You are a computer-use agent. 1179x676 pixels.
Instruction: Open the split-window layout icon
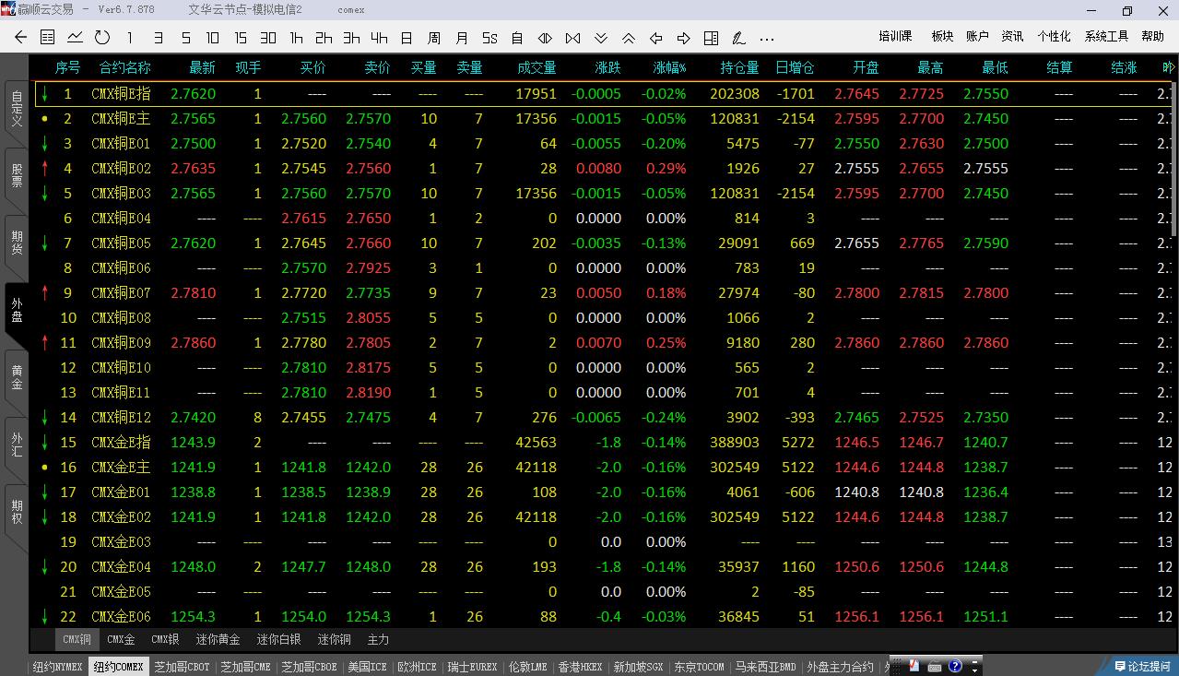coord(711,38)
